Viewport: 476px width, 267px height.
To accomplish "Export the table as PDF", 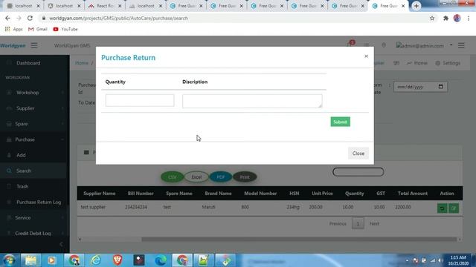I will [x=221, y=177].
